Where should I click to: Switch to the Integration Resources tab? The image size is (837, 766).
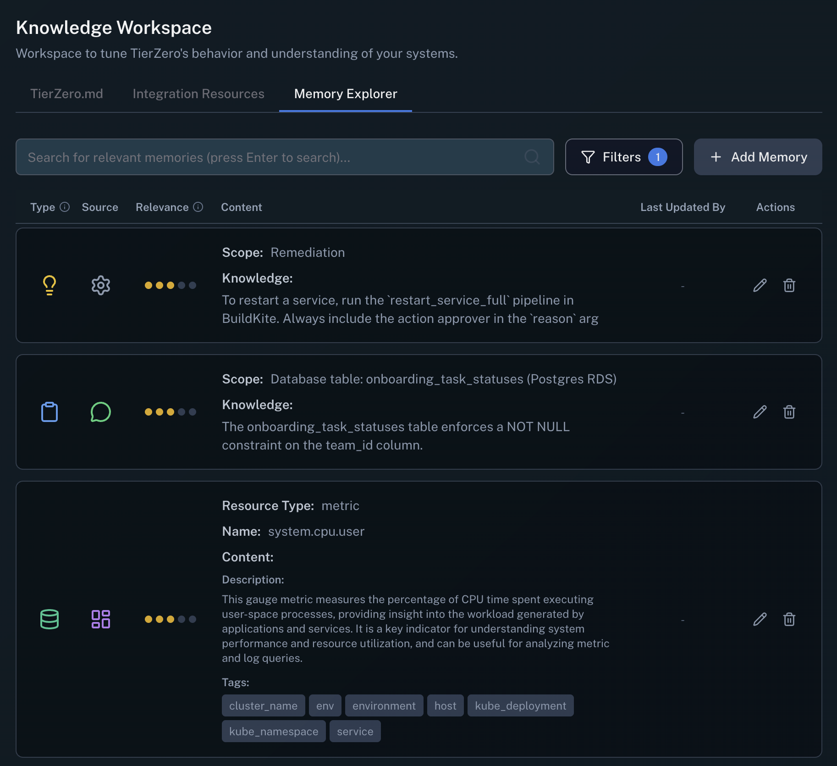(x=198, y=94)
